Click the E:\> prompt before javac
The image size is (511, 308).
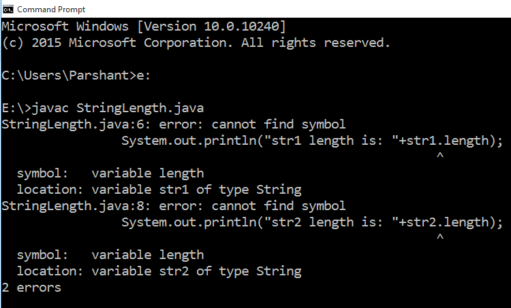click(x=16, y=108)
